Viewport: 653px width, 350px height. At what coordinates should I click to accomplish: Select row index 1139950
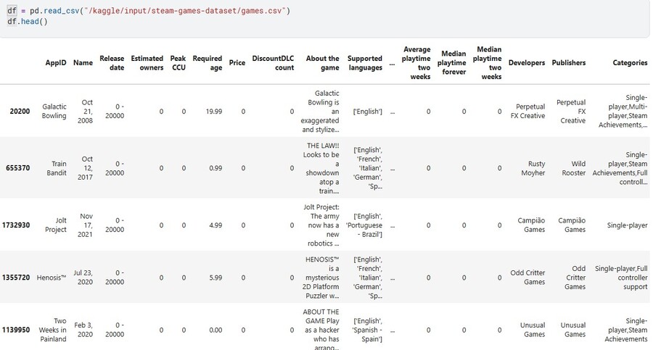16,330
